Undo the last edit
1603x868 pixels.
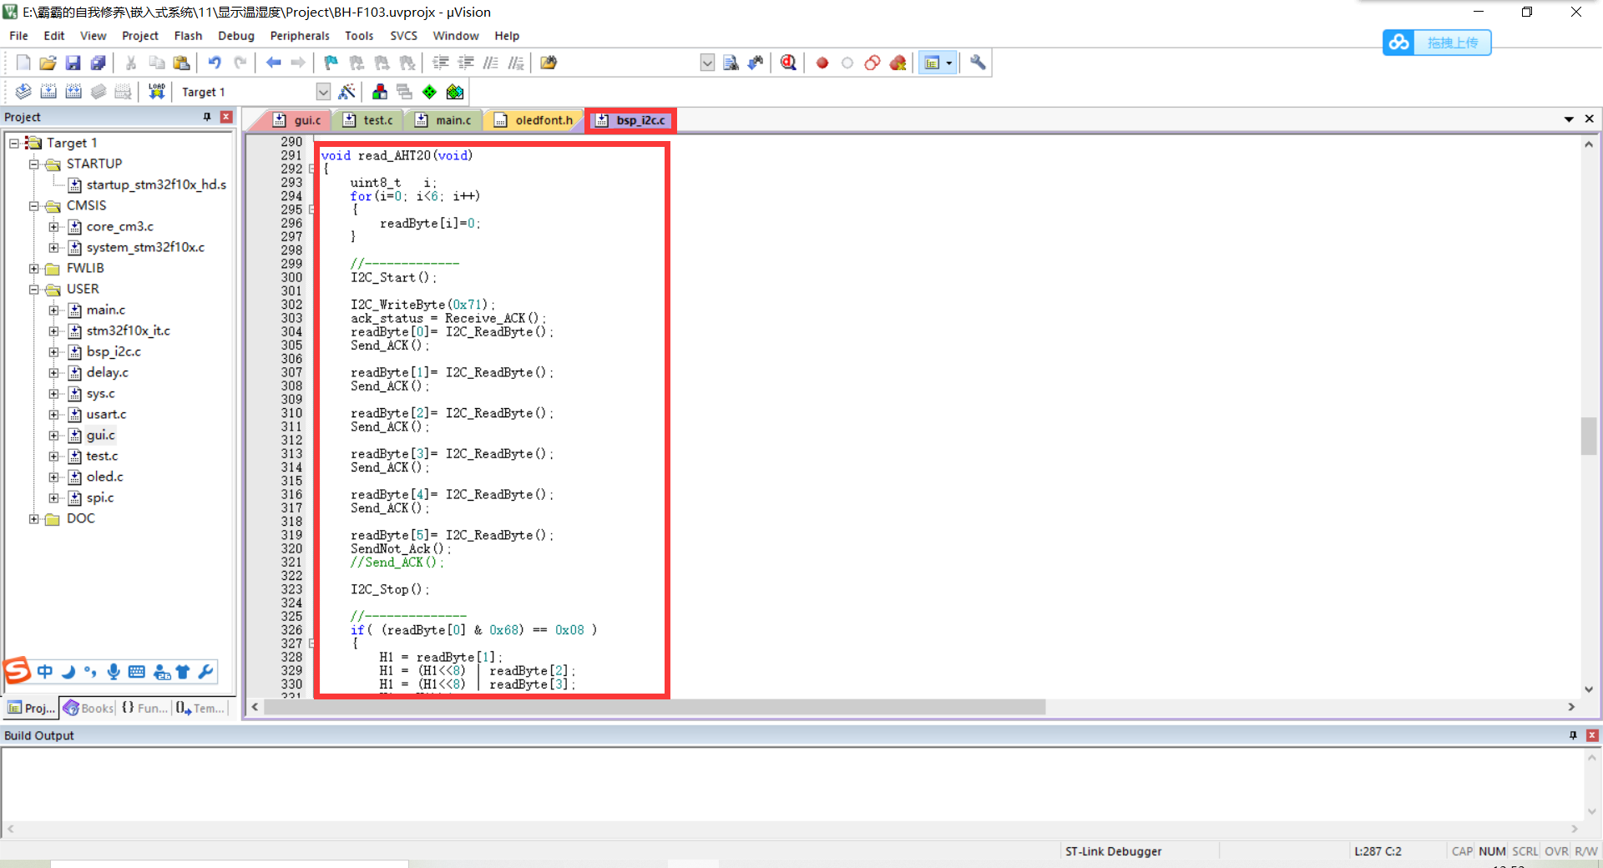pyautogui.click(x=215, y=63)
